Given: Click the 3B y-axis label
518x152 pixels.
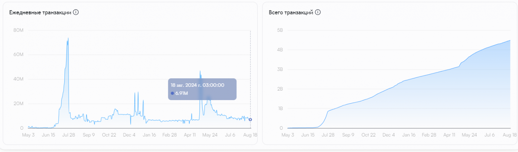Looking at the screenshot, I should 280,69.
